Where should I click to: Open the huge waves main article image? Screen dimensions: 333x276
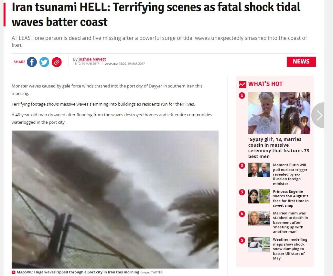115,200
